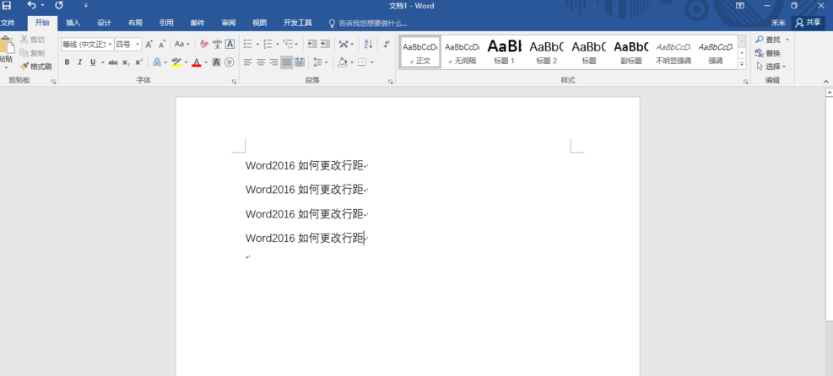Open the Paragraph dialog launcher
The image size is (833, 376).
391,82
